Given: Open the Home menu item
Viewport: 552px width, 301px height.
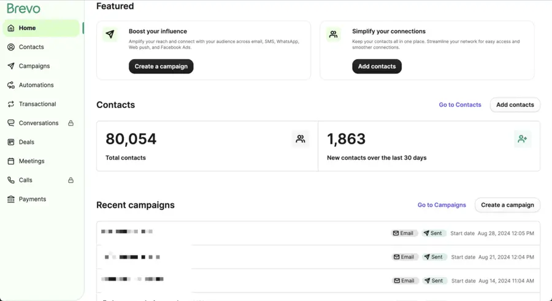Looking at the screenshot, I should tap(41, 28).
